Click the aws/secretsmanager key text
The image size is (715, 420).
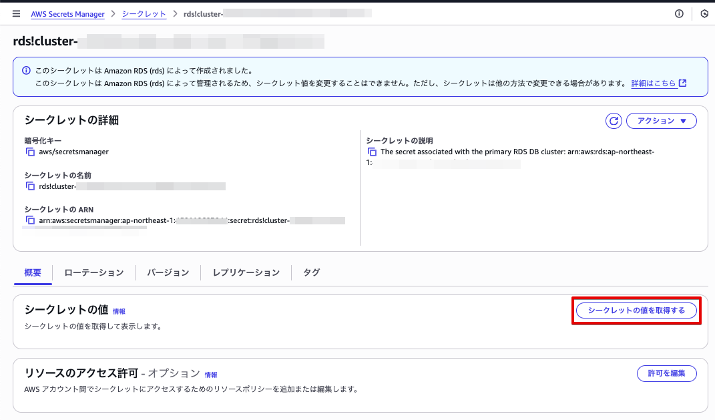coord(74,152)
